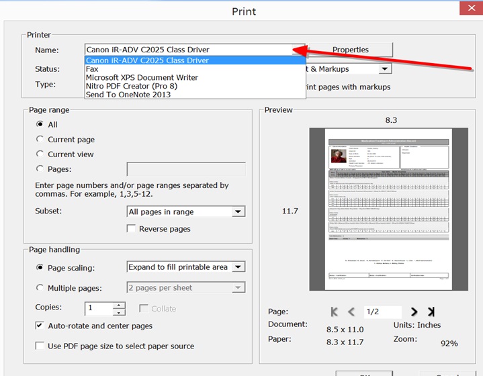This screenshot has height=376, width=483.
Task: Go to first page in preview
Action: tap(335, 312)
